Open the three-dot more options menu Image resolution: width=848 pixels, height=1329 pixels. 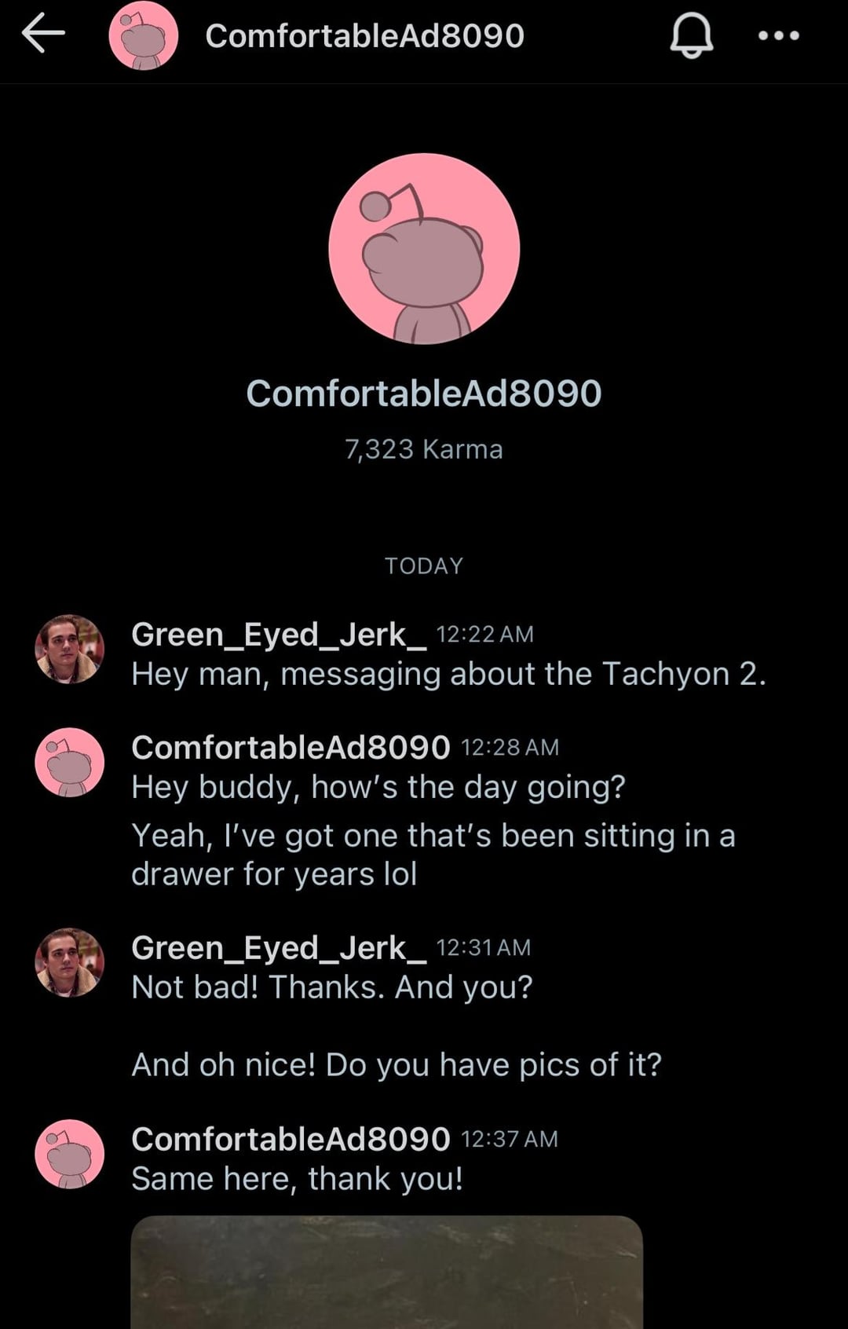[x=778, y=35]
